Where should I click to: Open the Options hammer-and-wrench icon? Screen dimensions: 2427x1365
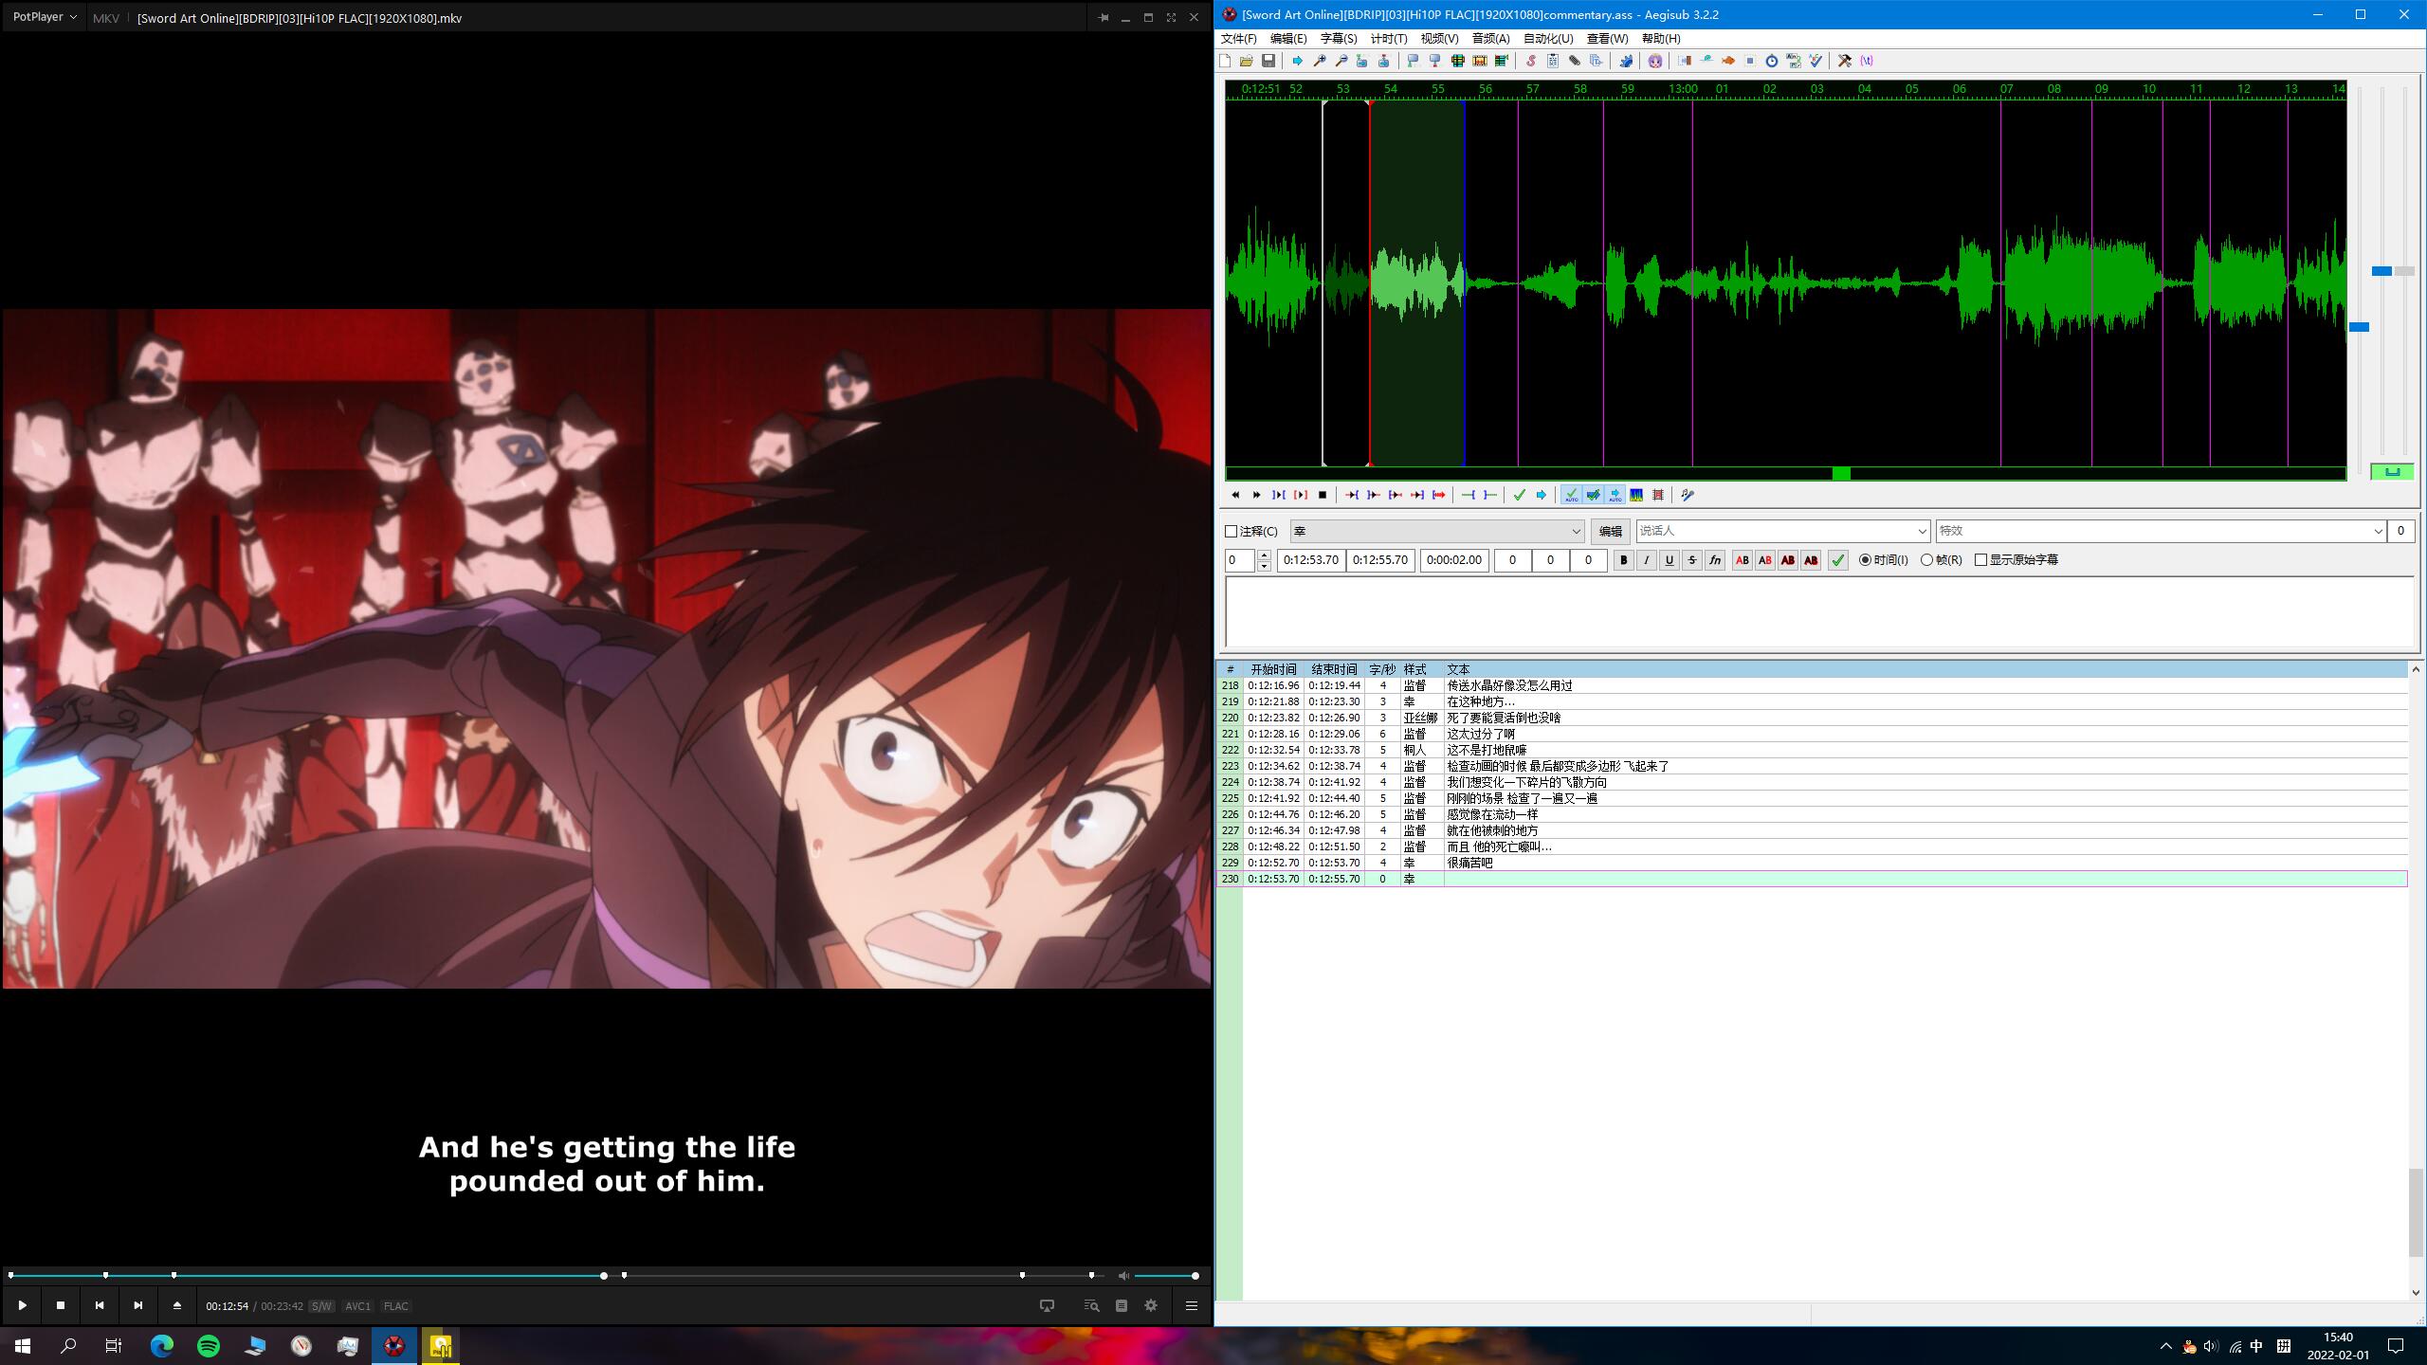click(x=1845, y=61)
